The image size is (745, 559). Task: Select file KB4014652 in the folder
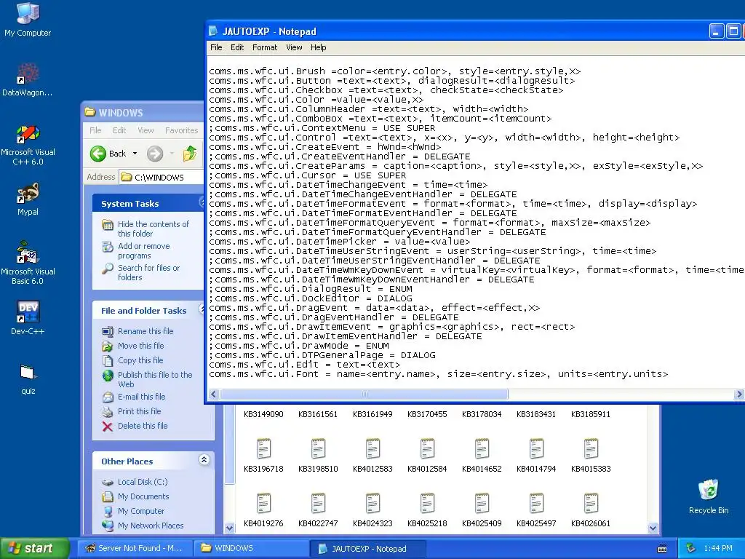coord(482,456)
